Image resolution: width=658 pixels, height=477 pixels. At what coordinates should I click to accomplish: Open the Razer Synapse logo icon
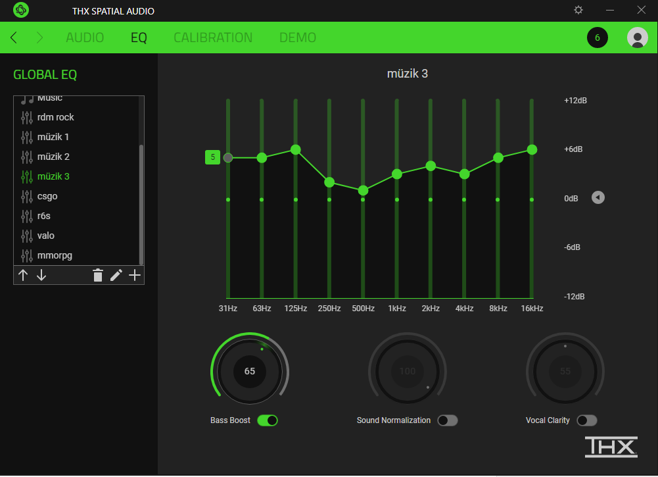(20, 10)
